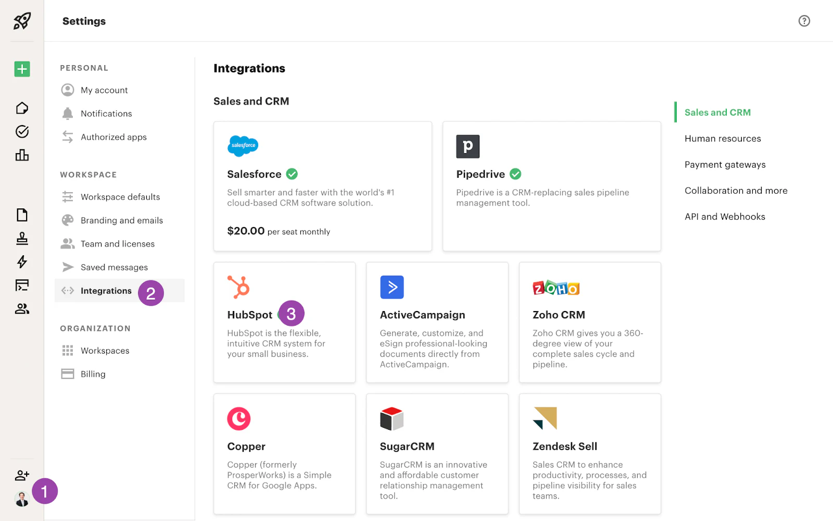Screen dimensions: 833x521
Task: Jump to Collaboration and more section
Action: 736,191
